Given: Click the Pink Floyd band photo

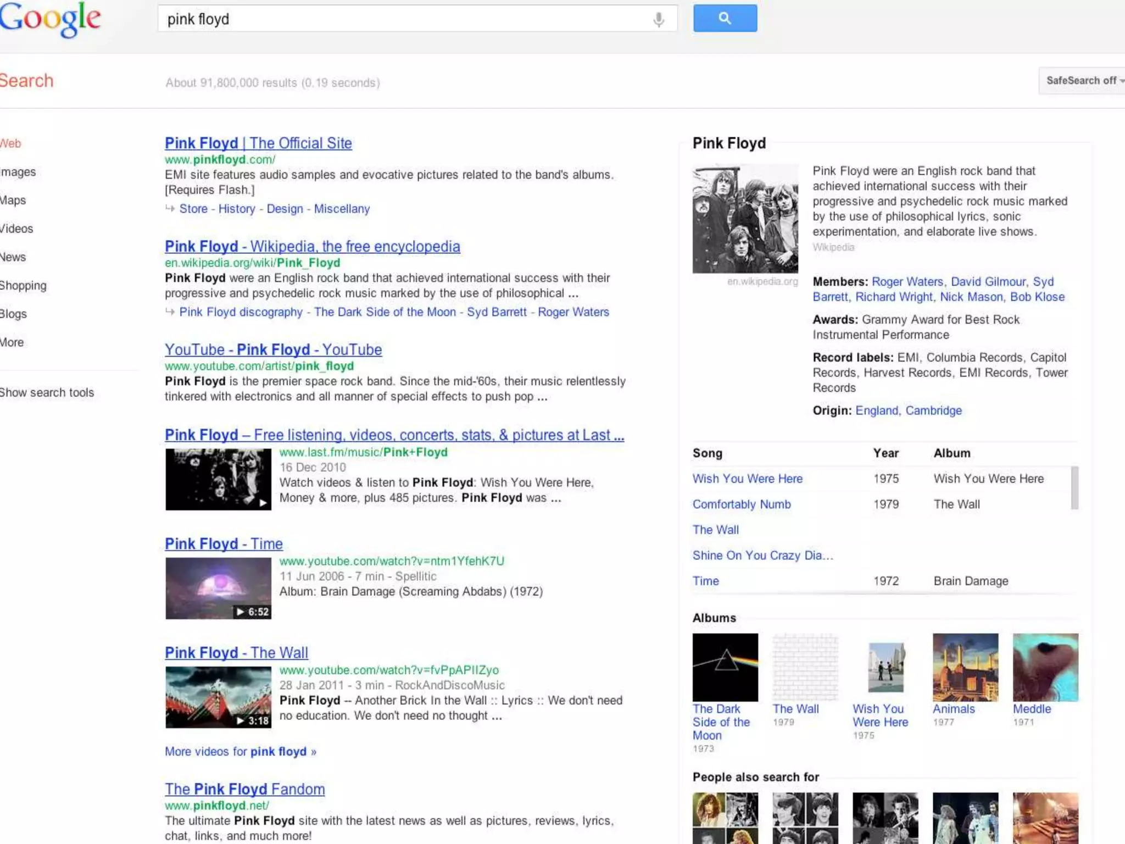Looking at the screenshot, I should pos(745,219).
